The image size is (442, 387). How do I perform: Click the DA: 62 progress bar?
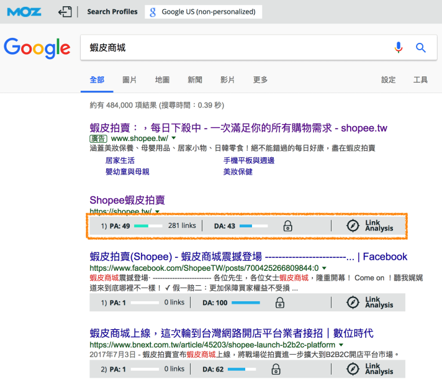pos(242,369)
